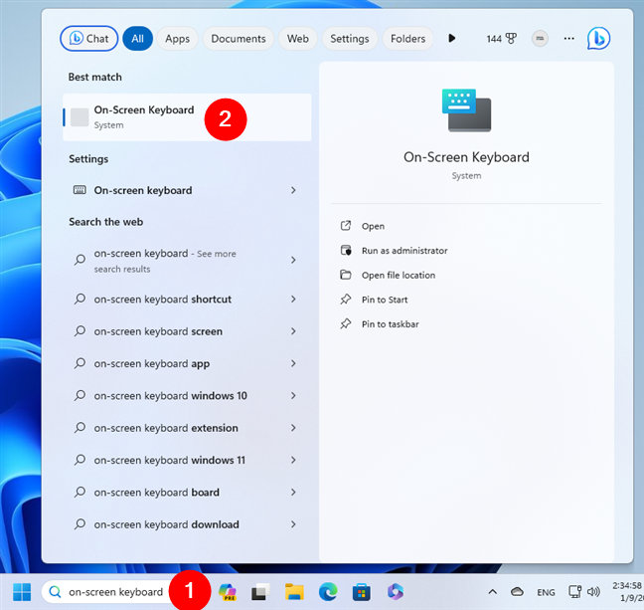
Task: Expand chevron for on-screen keyboard shortcut
Action: [x=293, y=300]
